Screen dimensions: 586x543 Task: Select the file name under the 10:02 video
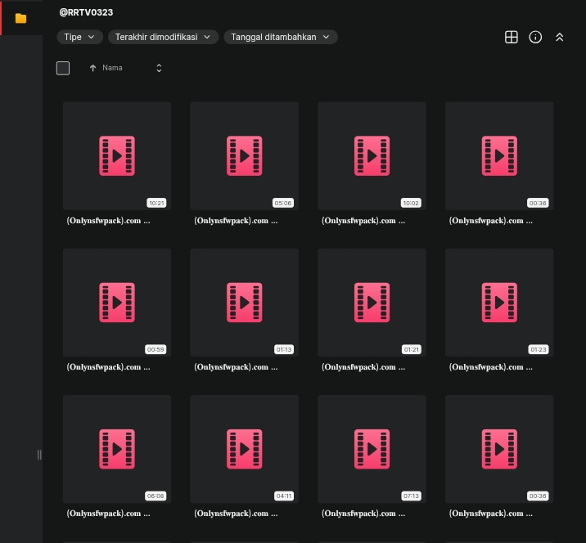click(363, 221)
